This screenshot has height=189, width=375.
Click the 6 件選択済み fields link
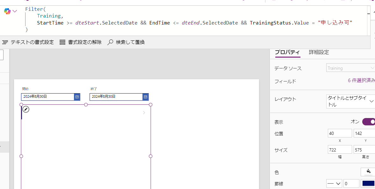361,80
